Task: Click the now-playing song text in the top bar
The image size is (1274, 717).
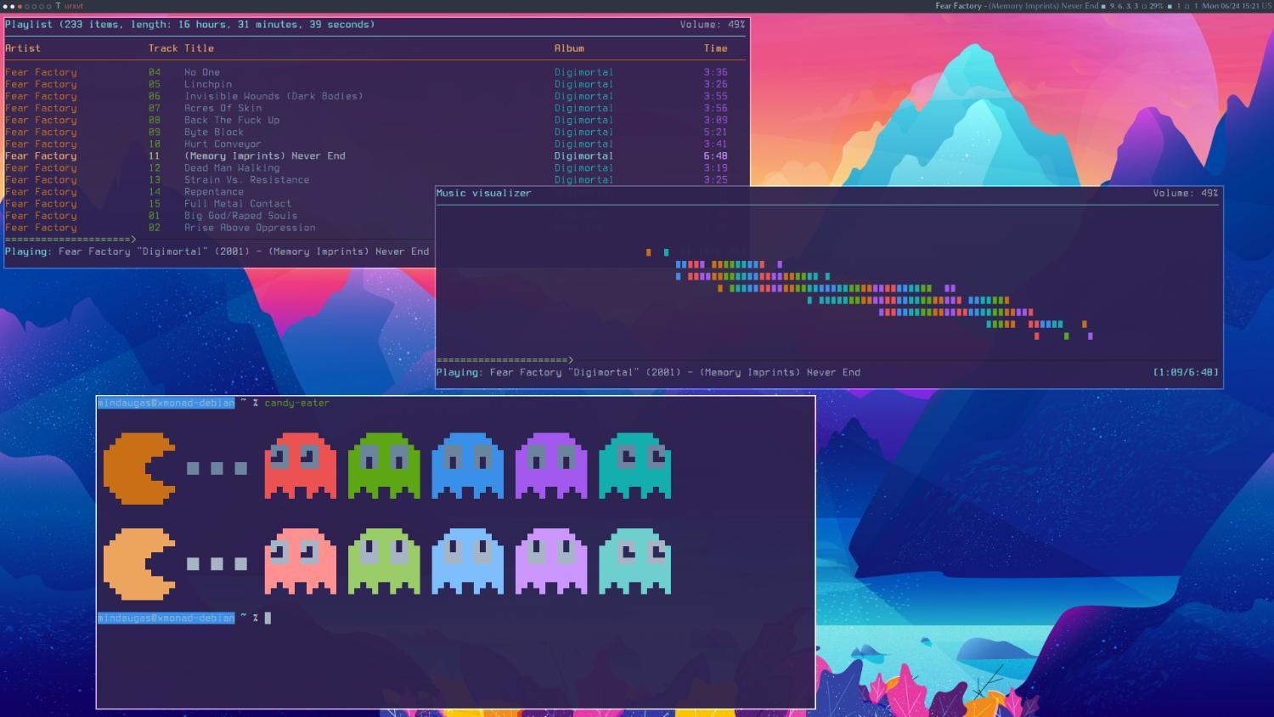Action: (1017, 6)
